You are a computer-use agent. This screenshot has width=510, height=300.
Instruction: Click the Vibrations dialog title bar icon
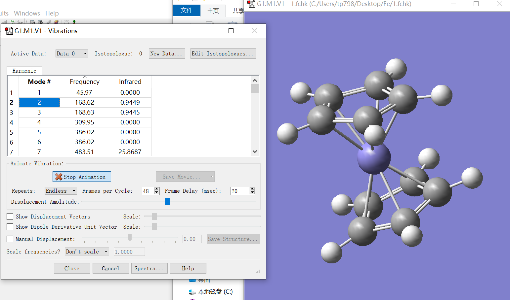(x=9, y=31)
